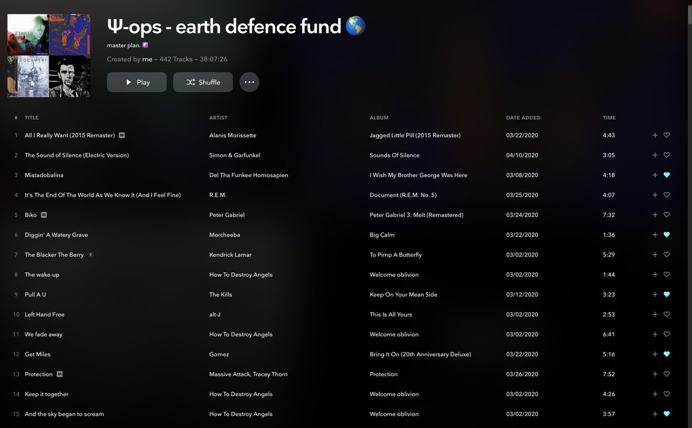Screen dimensions: 692x428
Task: Open the three-dots more options menu
Action: pos(249,82)
